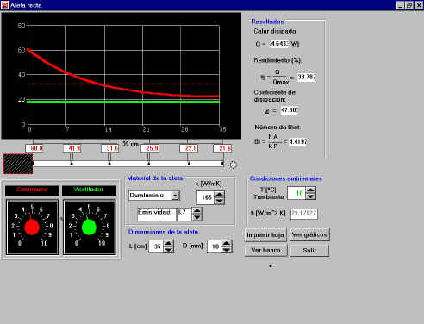Click the L [cm] field showing 35
The image size is (424, 324).
(156, 246)
